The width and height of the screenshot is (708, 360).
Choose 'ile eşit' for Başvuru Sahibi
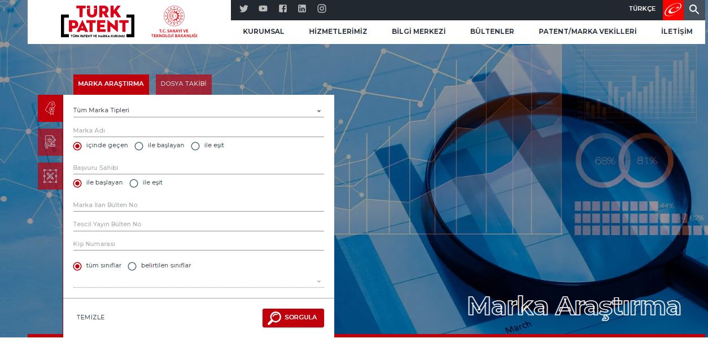tap(134, 183)
